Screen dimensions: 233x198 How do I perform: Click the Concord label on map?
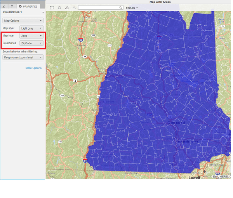[176, 123]
